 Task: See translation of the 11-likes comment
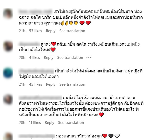[71, 123]
